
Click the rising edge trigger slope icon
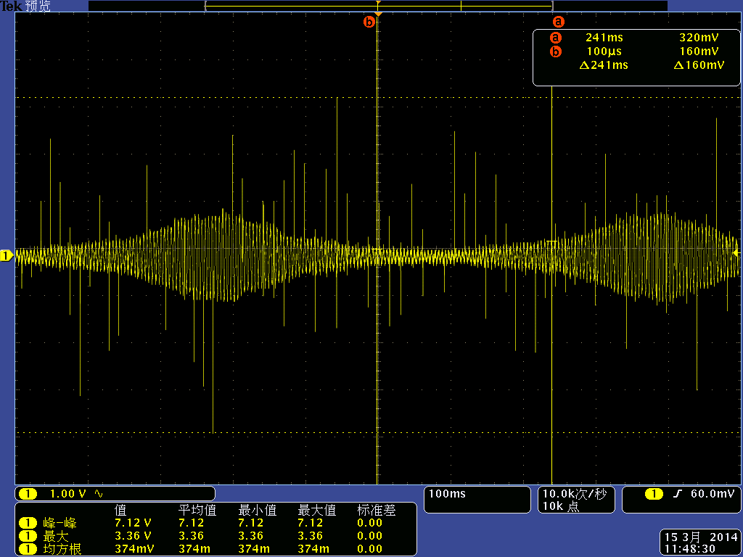(x=678, y=494)
